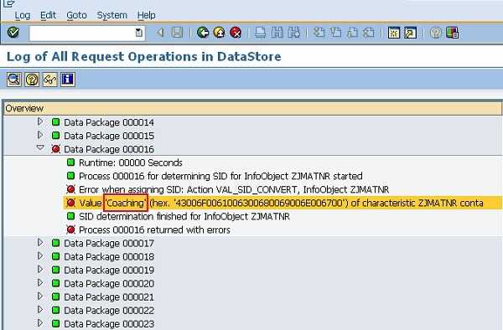
Task: Click the yellow Exit up-arrow icon
Action: (219, 33)
